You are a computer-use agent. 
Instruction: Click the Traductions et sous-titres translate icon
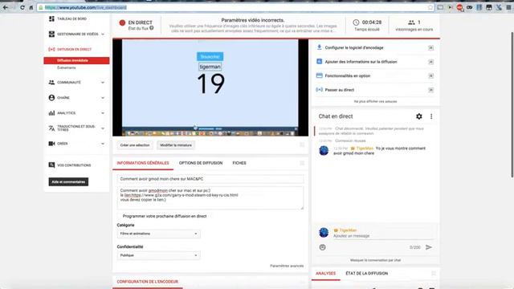(x=51, y=128)
